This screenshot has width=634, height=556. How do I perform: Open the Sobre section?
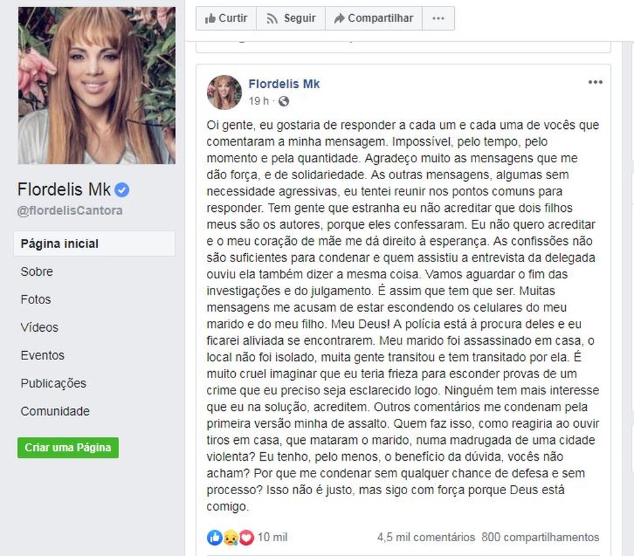37,271
